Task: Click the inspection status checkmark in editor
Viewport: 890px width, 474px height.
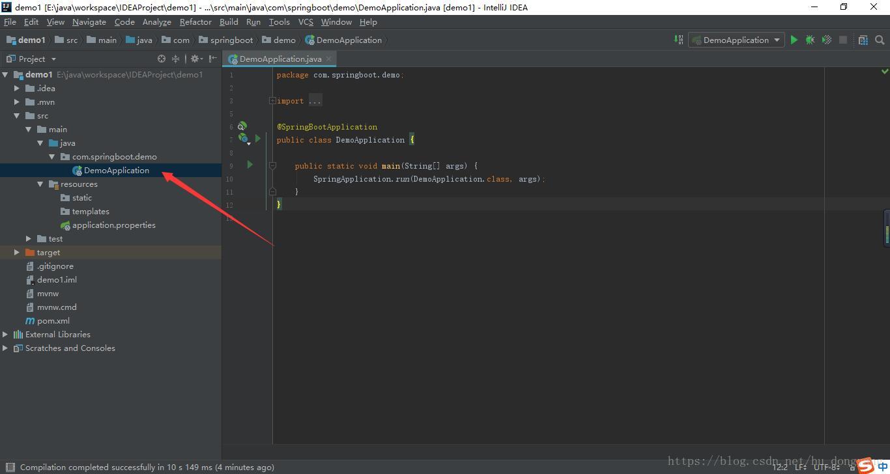Action: coord(885,71)
